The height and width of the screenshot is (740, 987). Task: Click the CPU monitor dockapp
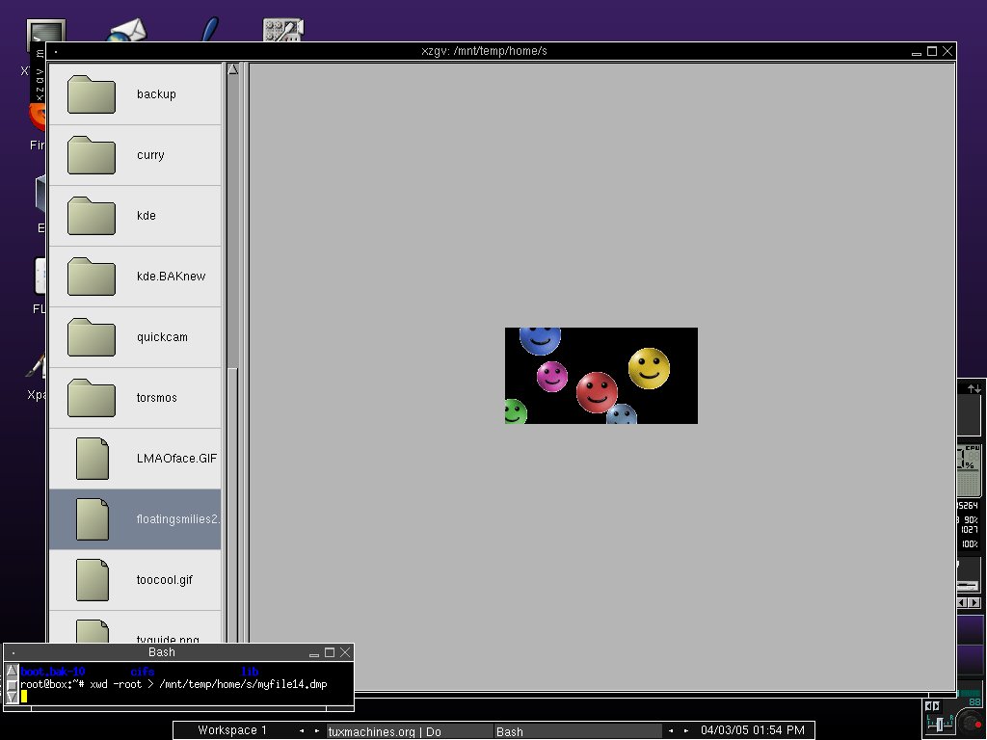(x=969, y=470)
